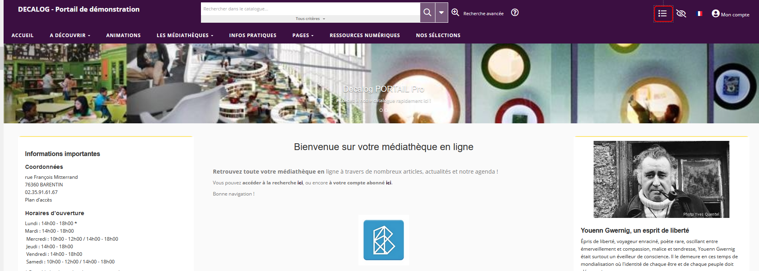Image resolution: width=759 pixels, height=271 pixels.
Task: Open the Mon compte account button
Action: (x=731, y=14)
